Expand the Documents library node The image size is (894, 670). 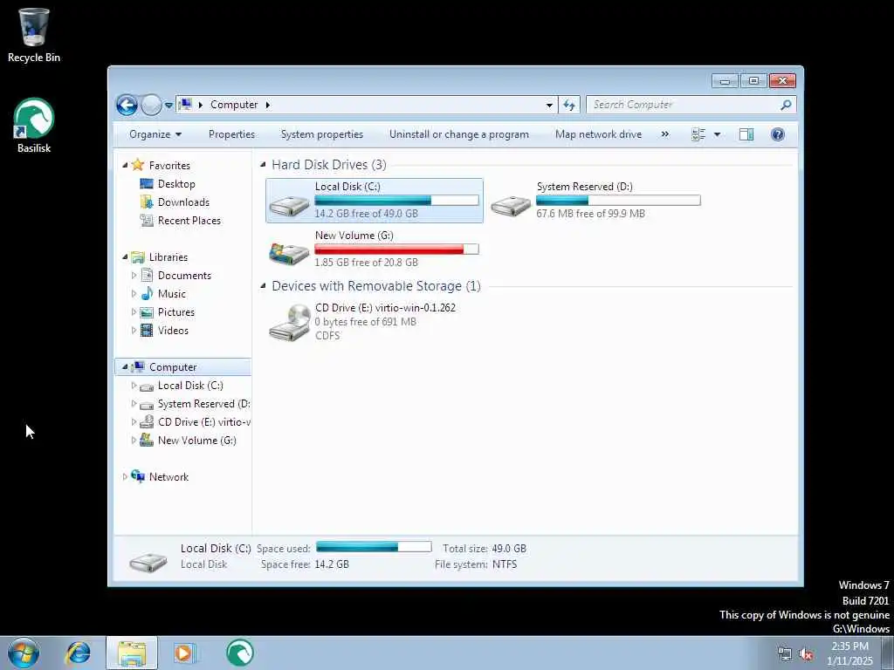coord(134,275)
